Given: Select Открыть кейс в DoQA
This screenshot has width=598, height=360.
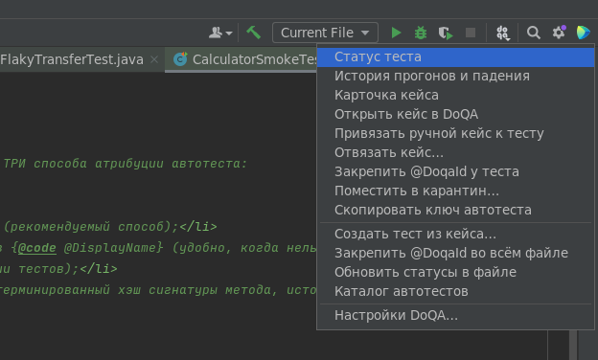Looking at the screenshot, I should (x=455, y=114).
